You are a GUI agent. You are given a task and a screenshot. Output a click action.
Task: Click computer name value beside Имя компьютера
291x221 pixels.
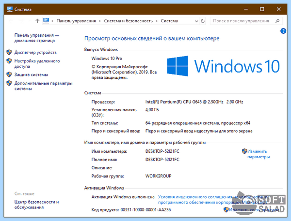coord(162,151)
